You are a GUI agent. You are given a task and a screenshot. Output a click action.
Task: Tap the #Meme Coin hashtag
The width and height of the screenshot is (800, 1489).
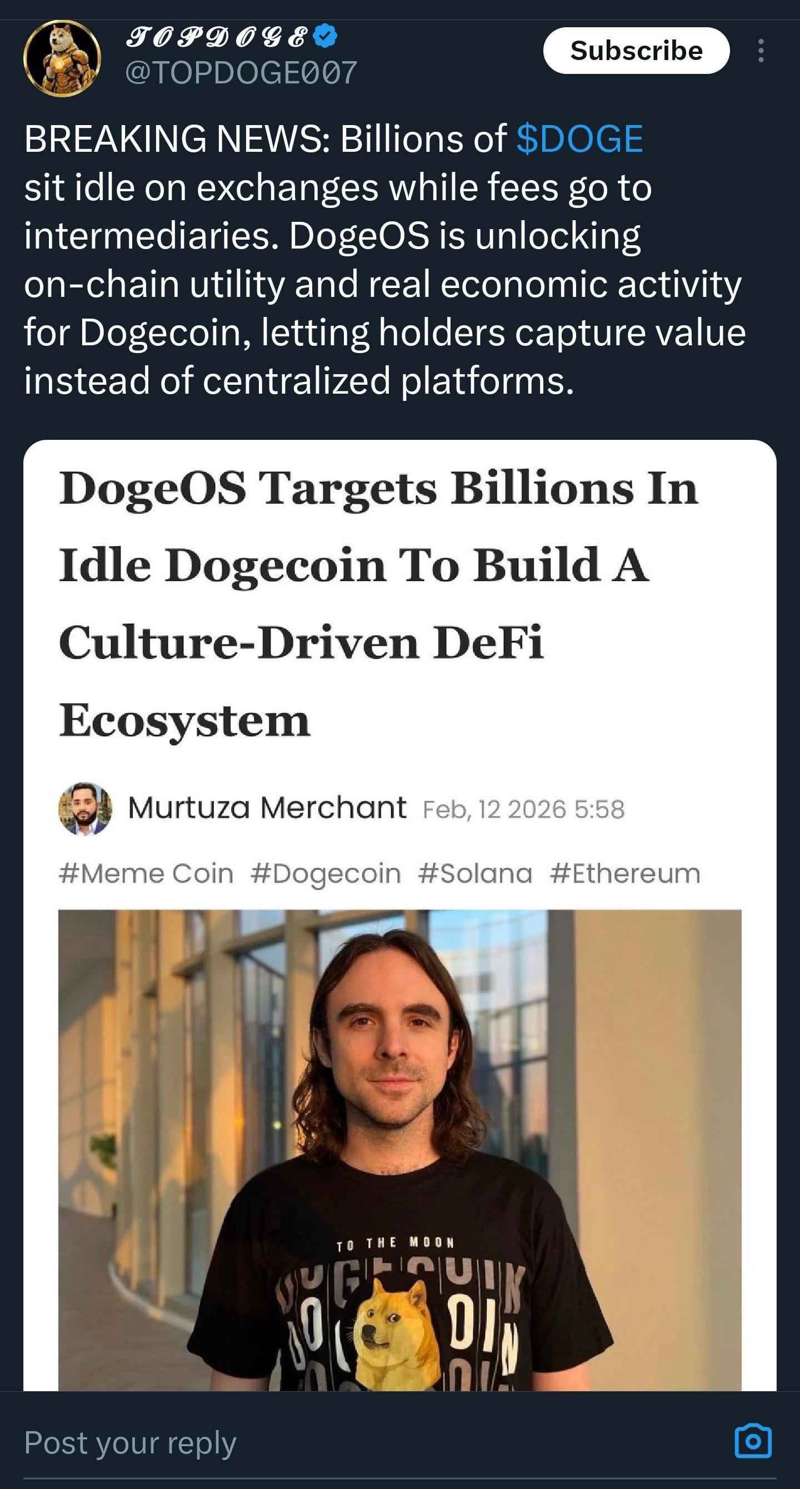(146, 873)
